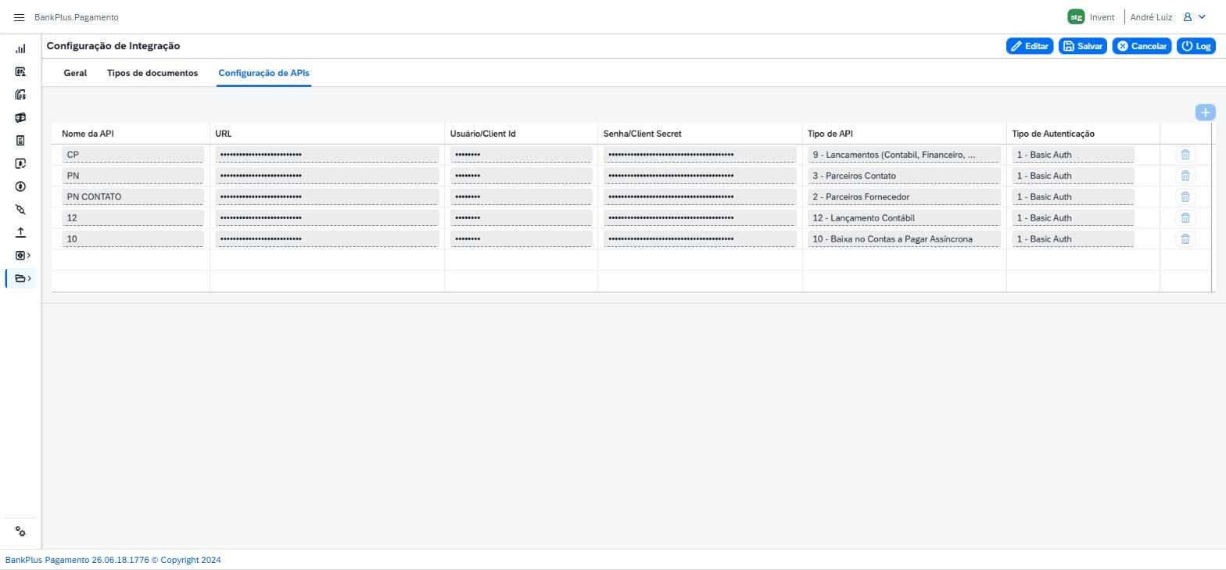Delete the API row named 12

coord(1185,218)
